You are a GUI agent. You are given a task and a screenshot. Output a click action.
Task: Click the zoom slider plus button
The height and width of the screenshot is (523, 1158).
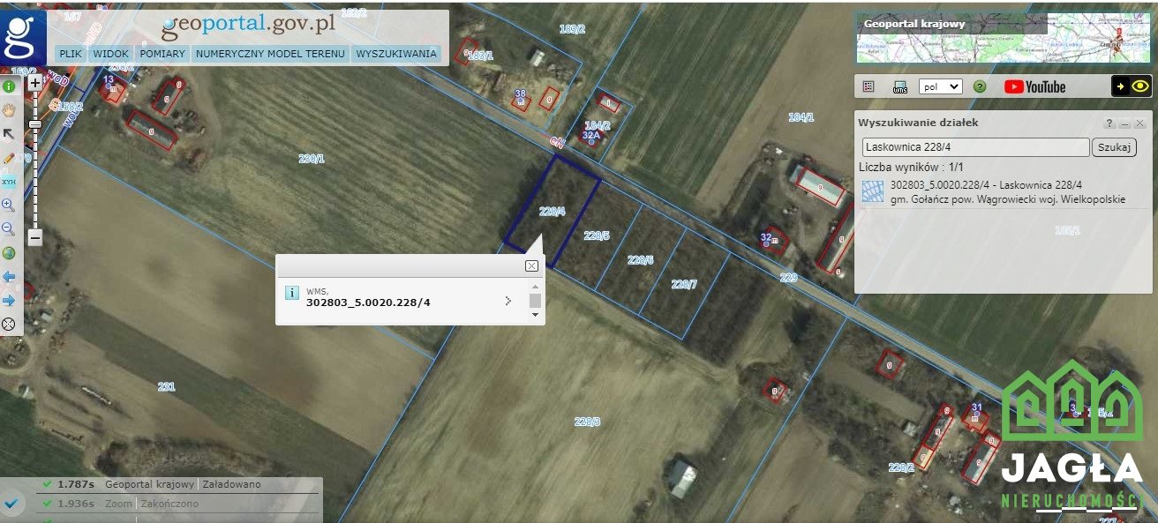[x=34, y=84]
